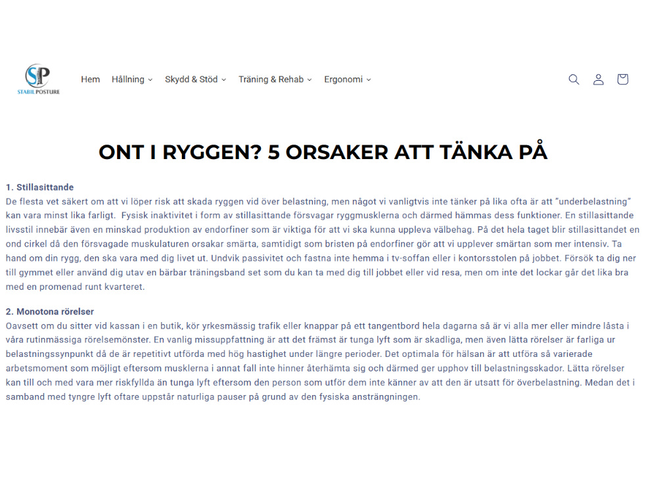Click the line starting "till gymmet eller använd"
Screen dimensions: 657x493
(x=317, y=273)
